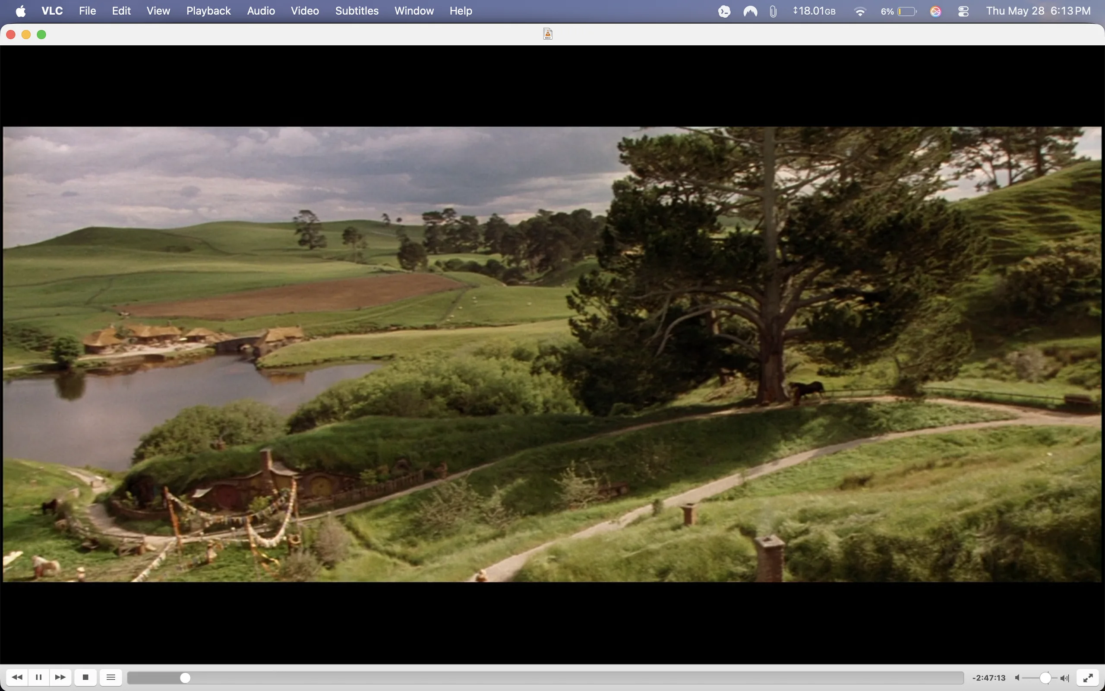Click the media file icon in title bar
The height and width of the screenshot is (691, 1105).
pyautogui.click(x=548, y=34)
